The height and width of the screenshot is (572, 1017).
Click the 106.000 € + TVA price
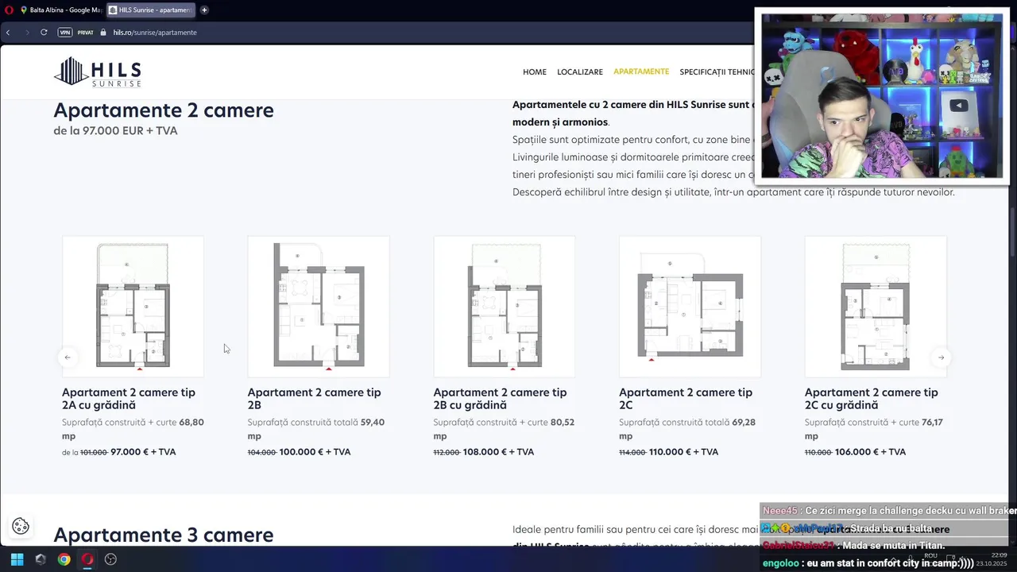pos(870,452)
